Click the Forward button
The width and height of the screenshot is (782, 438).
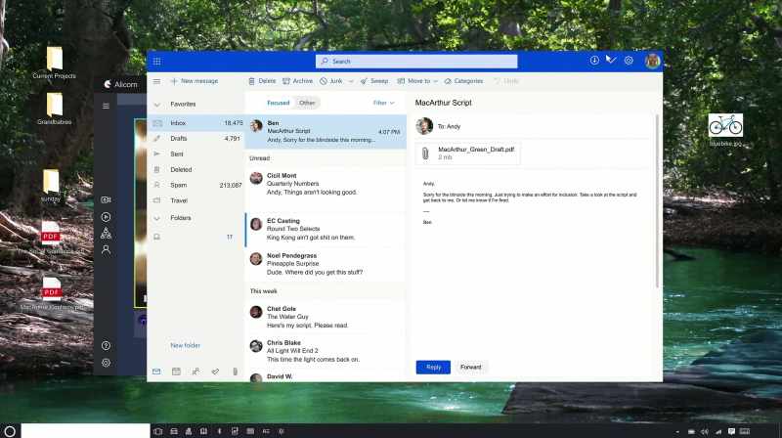click(471, 368)
